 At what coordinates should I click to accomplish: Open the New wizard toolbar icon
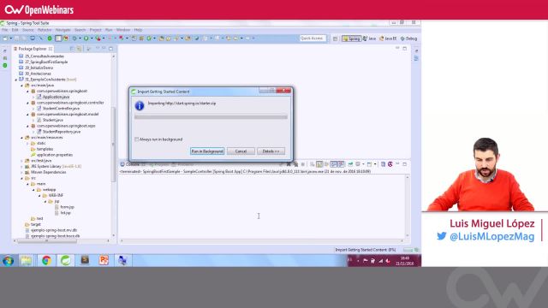(x=5, y=38)
